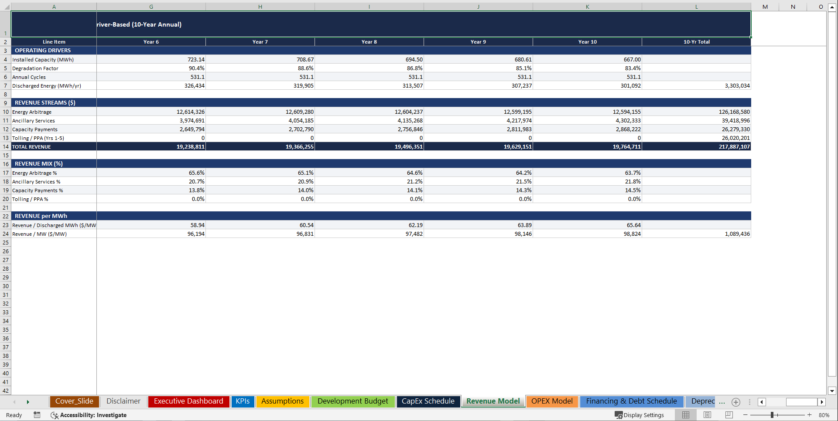Expand the hidden sheets ellipsis
This screenshot has height=421, width=838.
722,402
